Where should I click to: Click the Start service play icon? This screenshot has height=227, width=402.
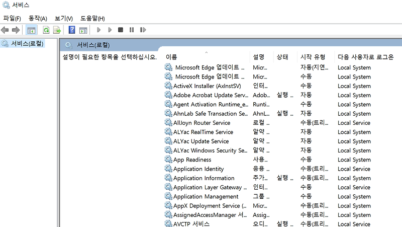98,30
